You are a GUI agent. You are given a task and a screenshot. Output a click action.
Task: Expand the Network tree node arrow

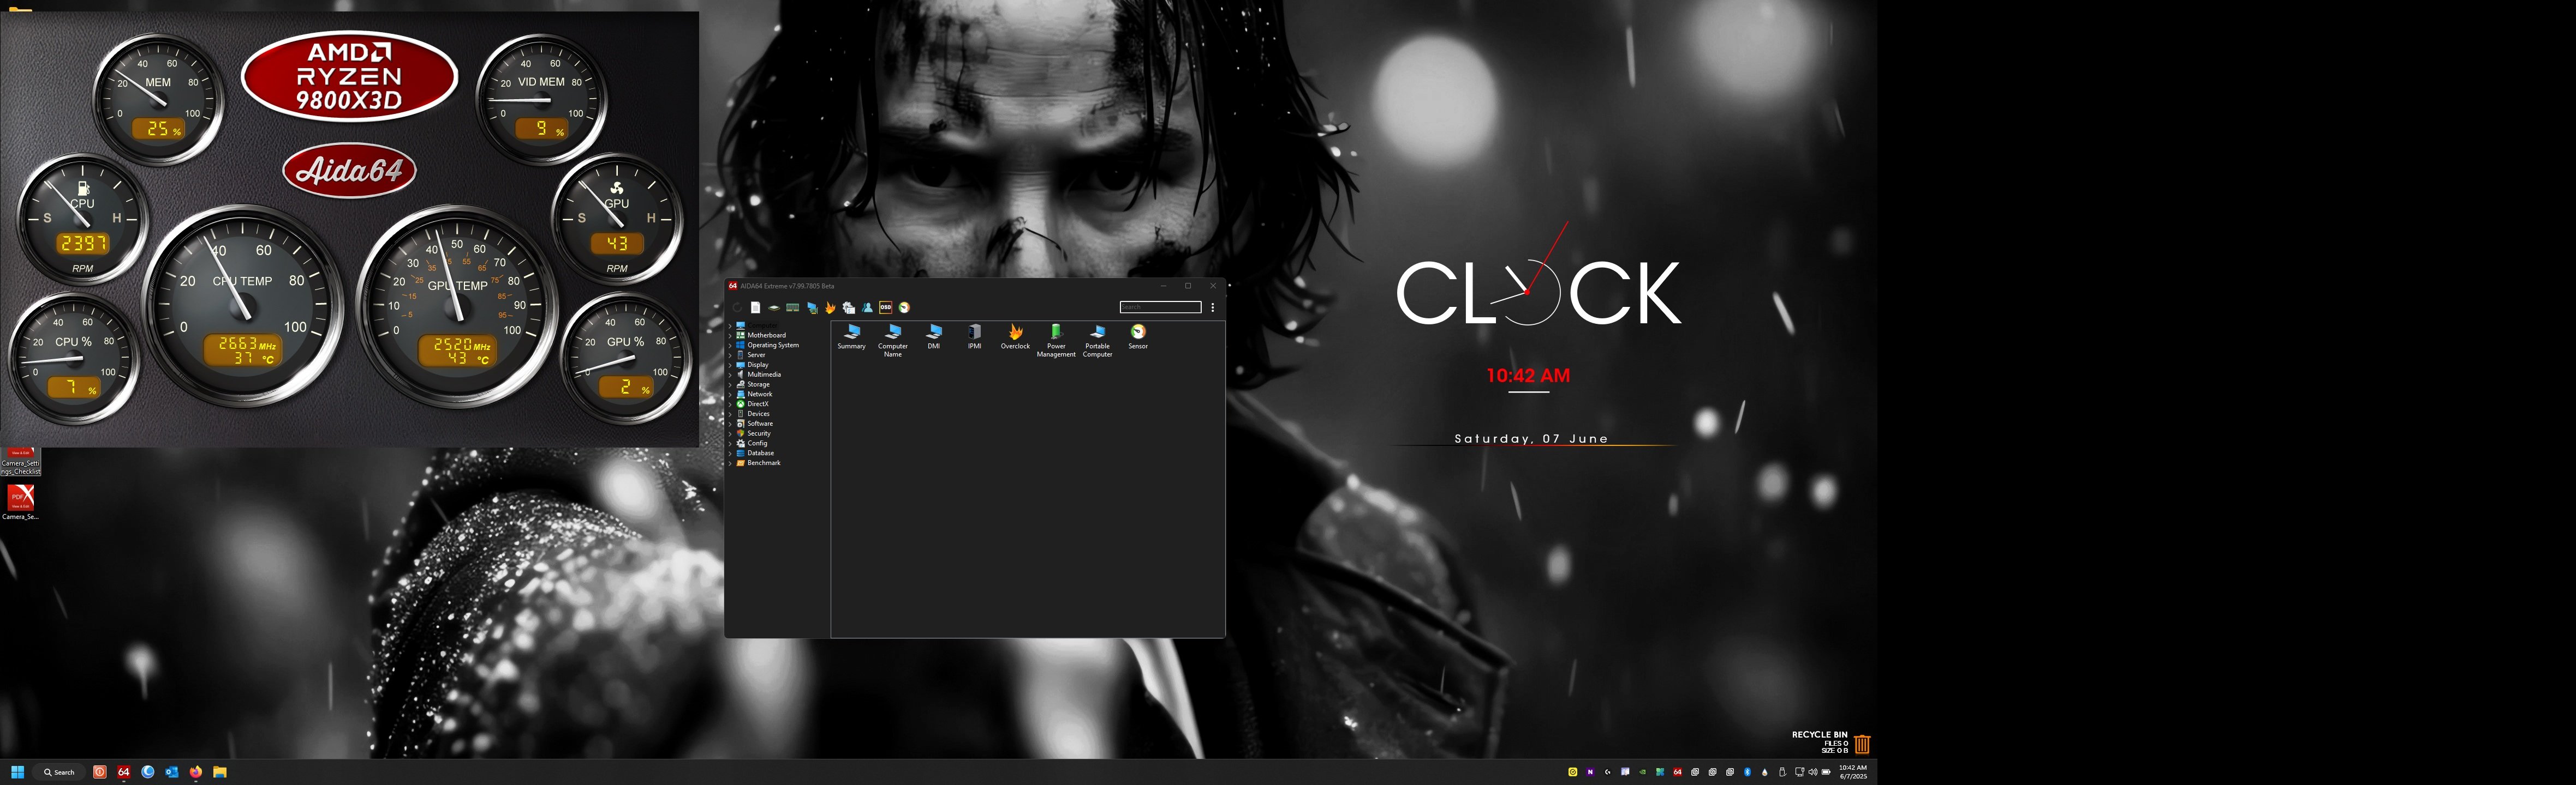(730, 395)
